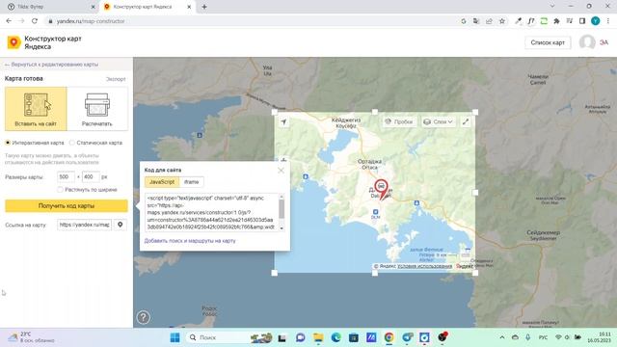Switch the input language РУС indicator
The height and width of the screenshot is (347, 617).
tap(543, 337)
